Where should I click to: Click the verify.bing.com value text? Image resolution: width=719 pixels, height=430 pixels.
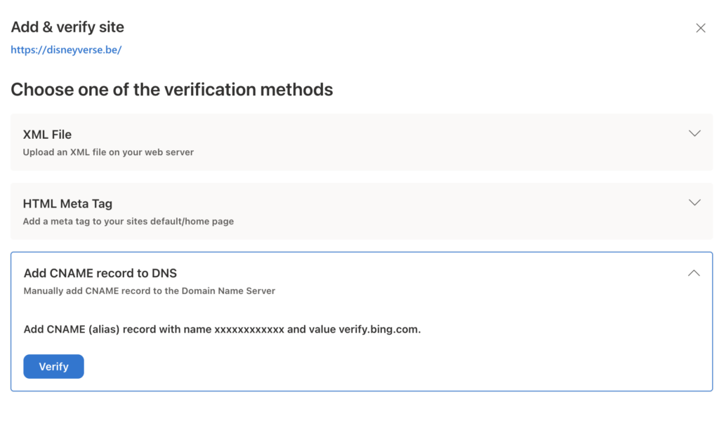pyautogui.click(x=379, y=330)
